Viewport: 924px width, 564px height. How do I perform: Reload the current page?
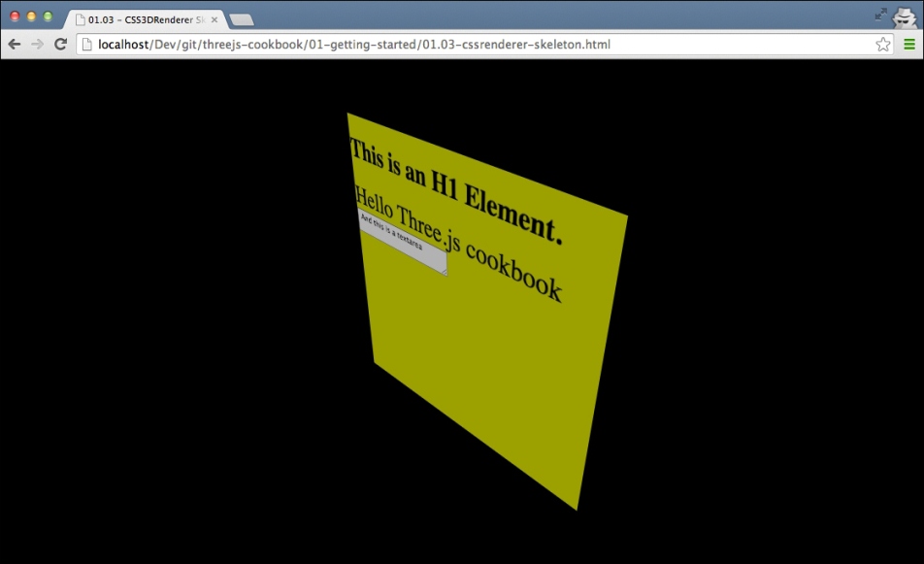(x=60, y=45)
